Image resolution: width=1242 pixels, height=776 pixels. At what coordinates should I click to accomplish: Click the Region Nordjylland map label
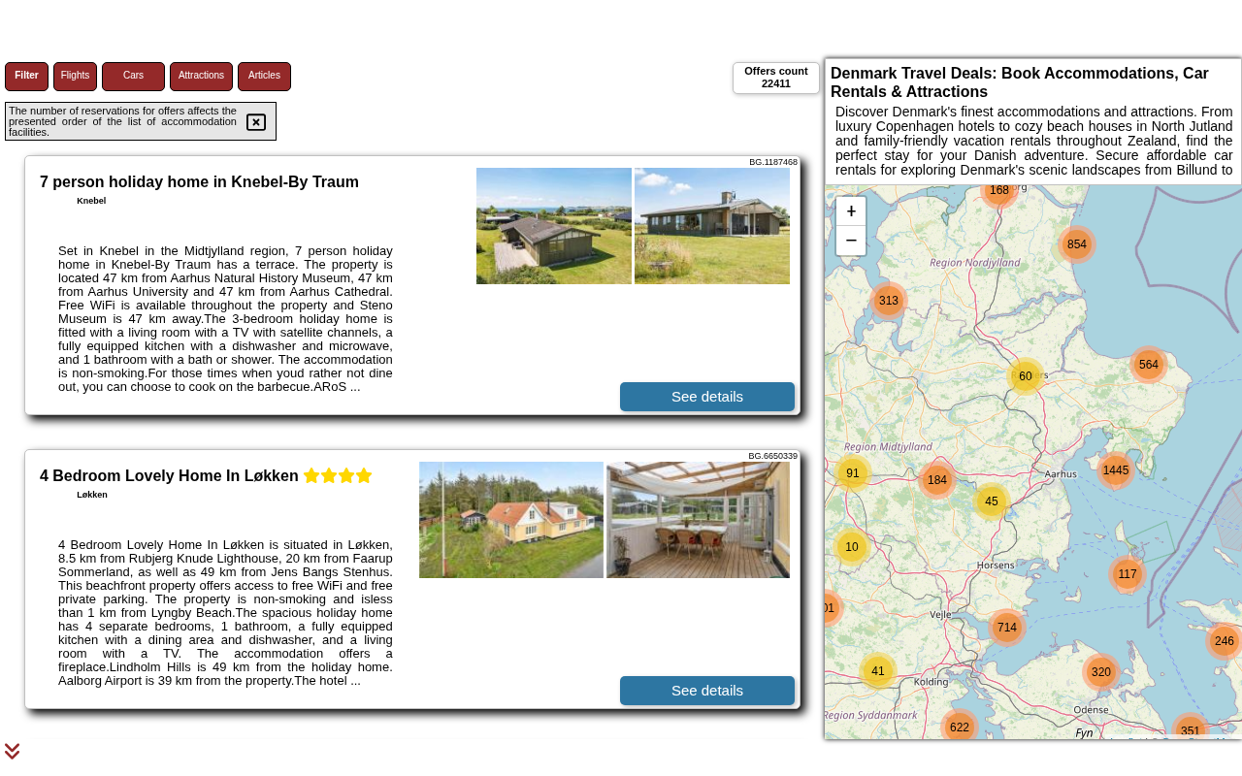click(x=975, y=262)
